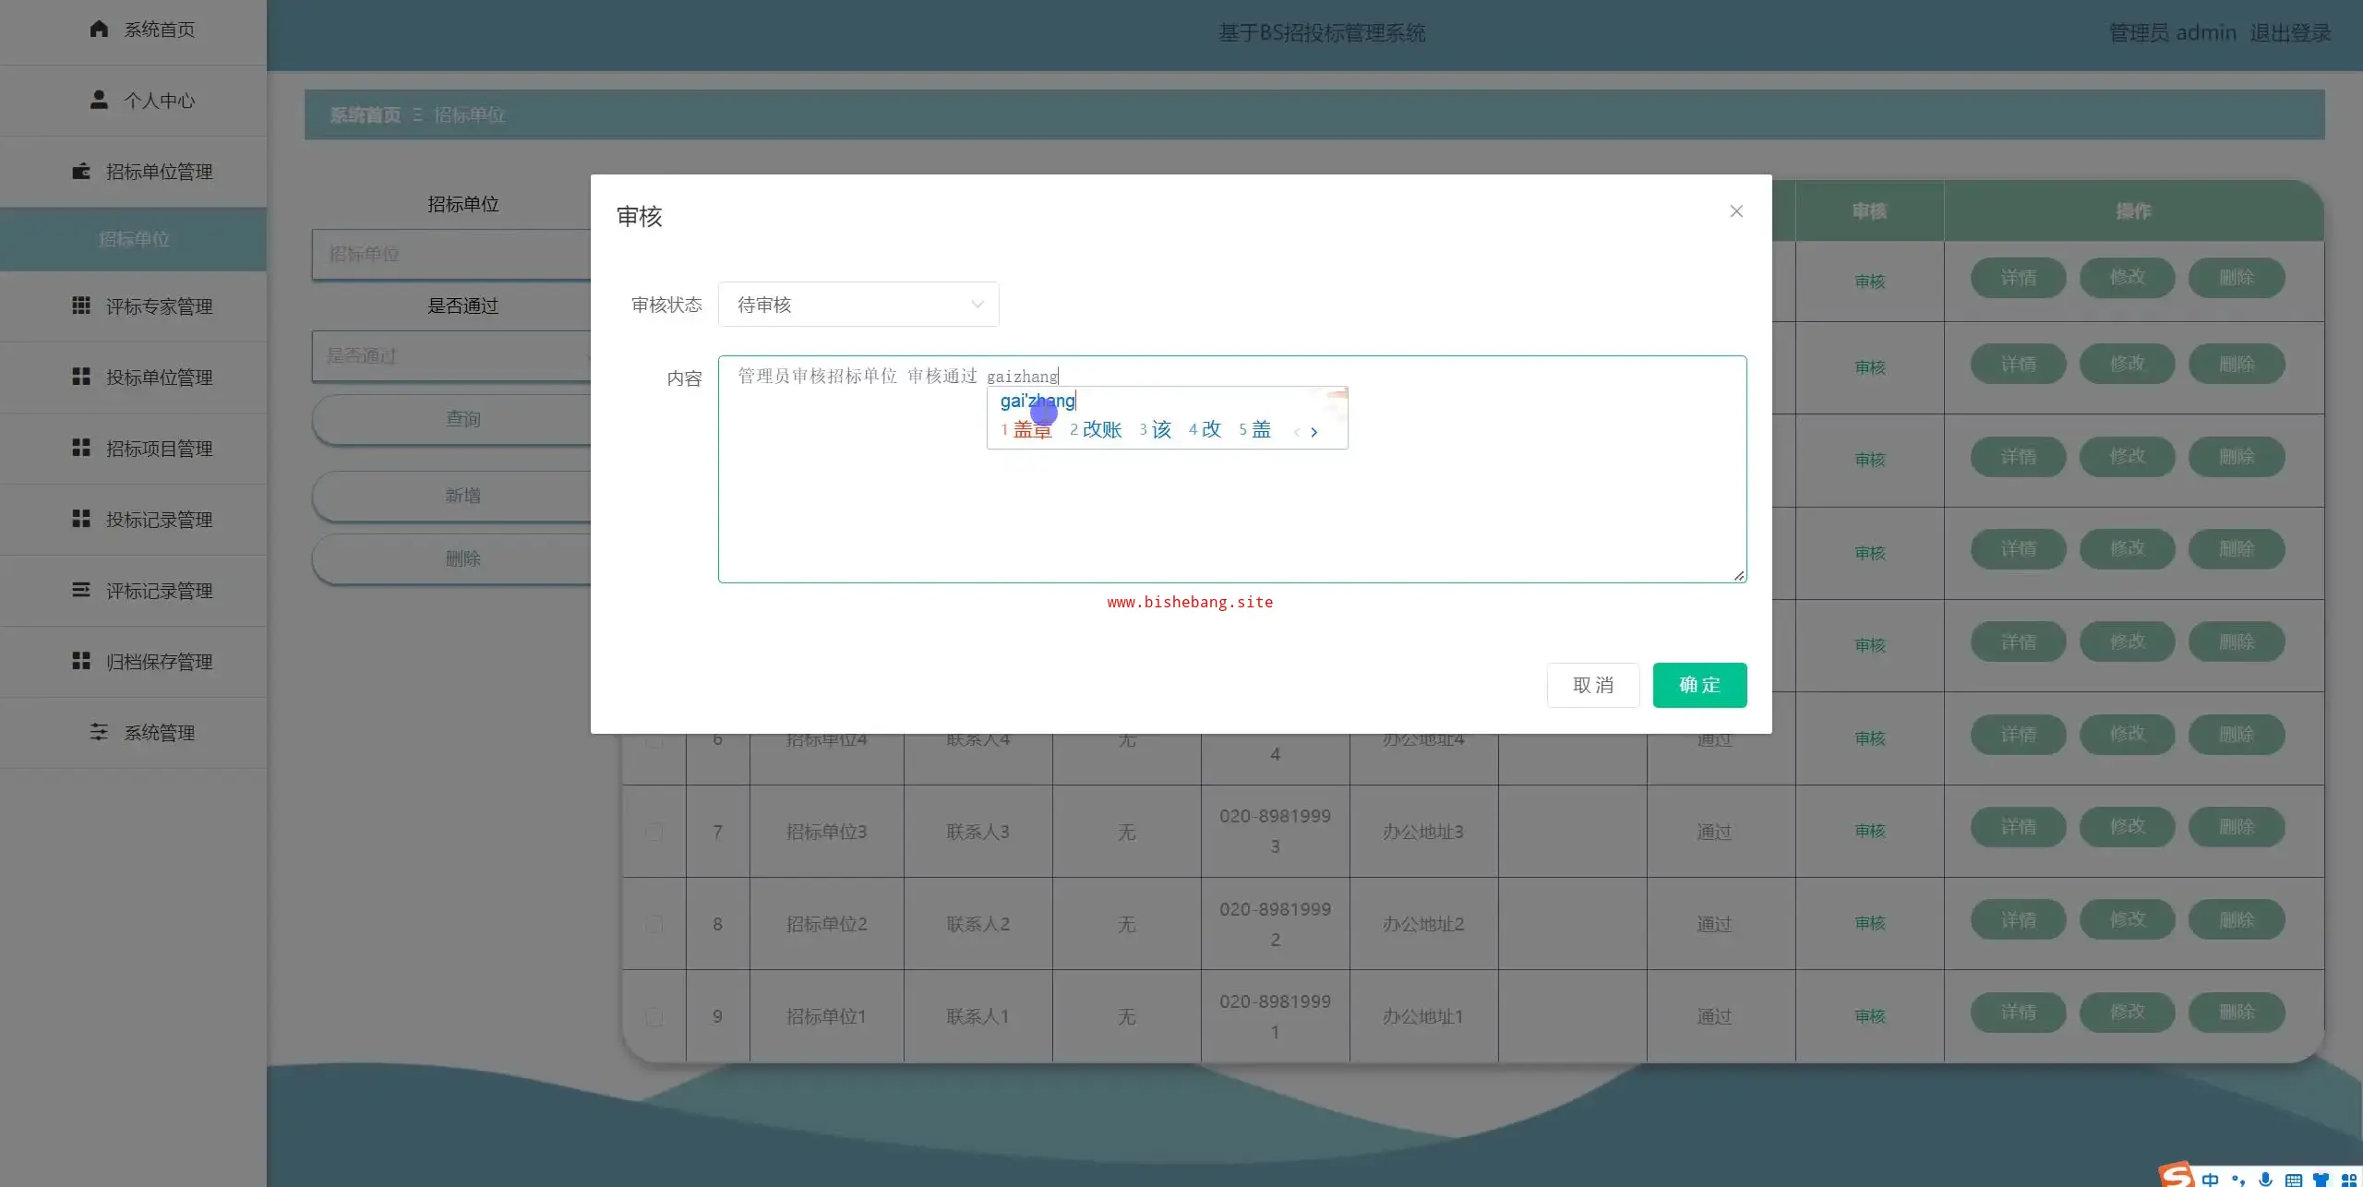Viewport: 2363px width, 1187px height.
Task: Open 投标单位管理 in the sidebar menu
Action: [x=159, y=378]
